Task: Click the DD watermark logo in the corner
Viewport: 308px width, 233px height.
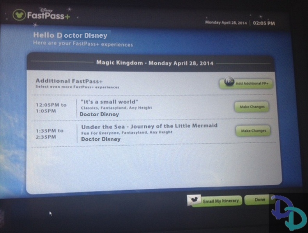Action: point(289,213)
